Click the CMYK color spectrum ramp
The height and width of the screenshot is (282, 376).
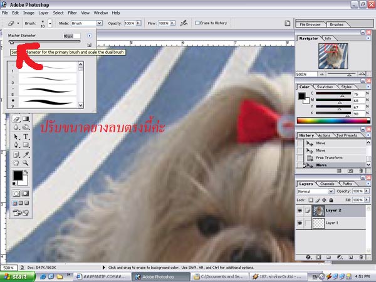pyautogui.click(x=333, y=120)
